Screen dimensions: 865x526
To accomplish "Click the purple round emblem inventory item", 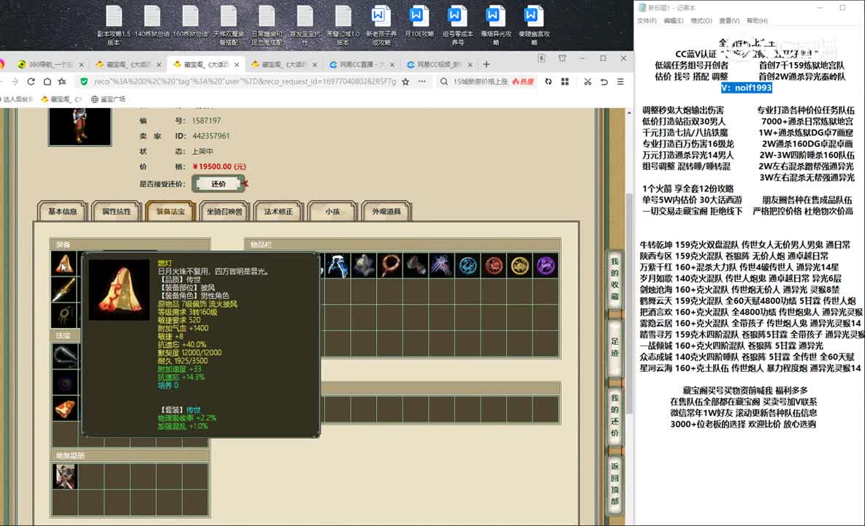I will tap(546, 266).
